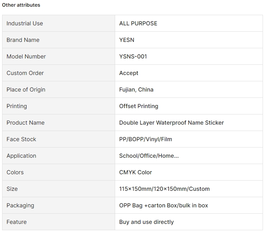
Task: Select the School/Office/Home... application value
Action: click(149, 156)
